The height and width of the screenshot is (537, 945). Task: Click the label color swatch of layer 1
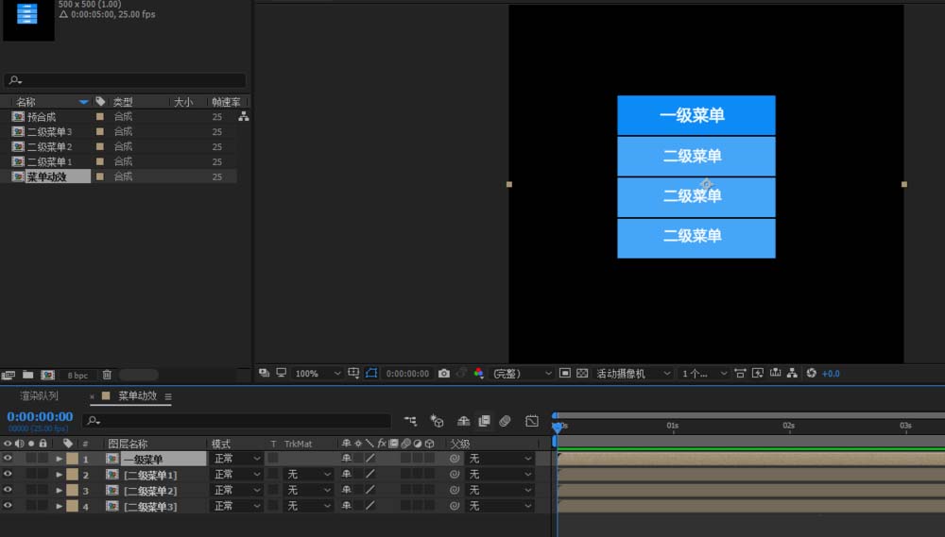73,459
